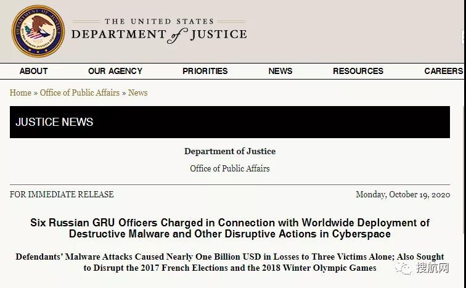Click the Department of Justice heading text
The image size is (466, 288).
tap(230, 151)
